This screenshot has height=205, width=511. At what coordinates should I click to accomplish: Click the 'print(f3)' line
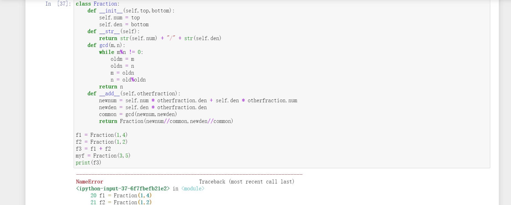[89, 163]
